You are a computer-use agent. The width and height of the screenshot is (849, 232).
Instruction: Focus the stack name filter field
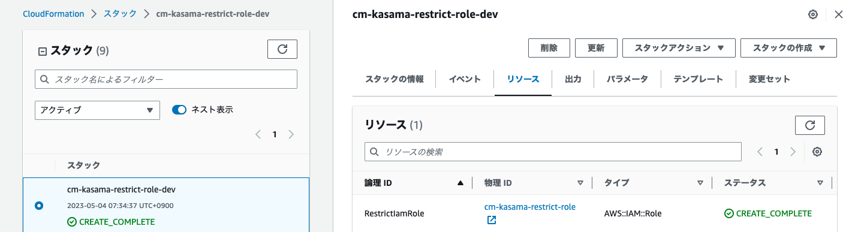point(166,79)
